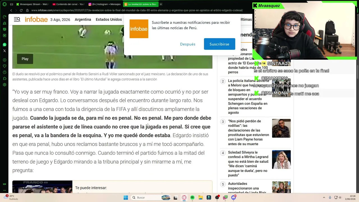Open the sidebar Player icon

click(x=4, y=60)
